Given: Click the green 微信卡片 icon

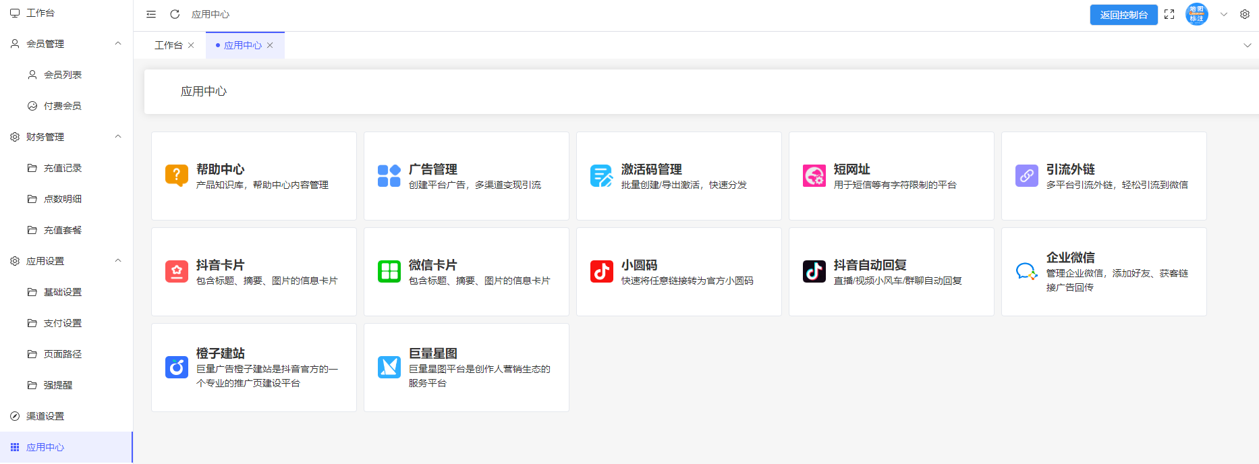Looking at the screenshot, I should pos(389,271).
